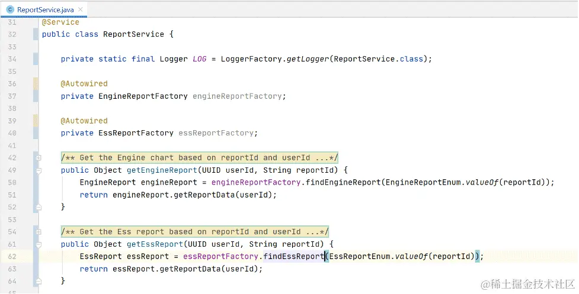
Task: Click the valueOf call on line 50
Action: (482, 182)
